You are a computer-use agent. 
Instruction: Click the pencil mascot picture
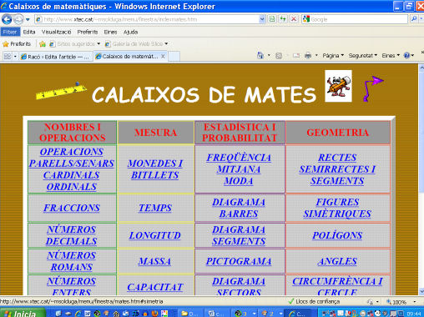(338, 86)
